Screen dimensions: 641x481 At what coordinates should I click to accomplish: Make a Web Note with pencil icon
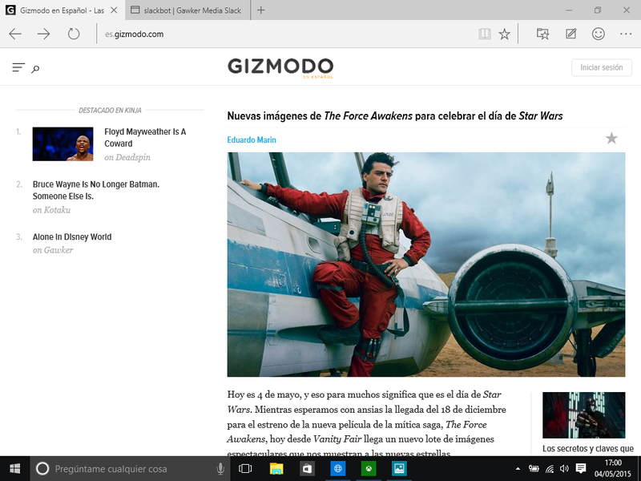(x=571, y=34)
